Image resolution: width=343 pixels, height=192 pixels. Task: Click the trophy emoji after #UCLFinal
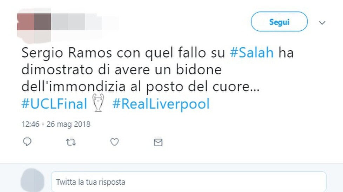[98, 103]
